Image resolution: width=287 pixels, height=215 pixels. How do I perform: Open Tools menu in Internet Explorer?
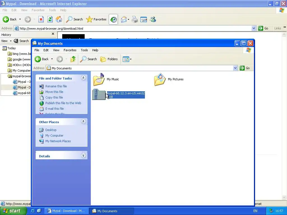[x=52, y=10]
